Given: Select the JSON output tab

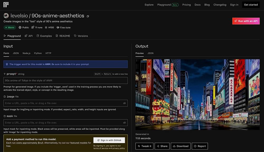Looking at the screenshot, I should 150,53.
